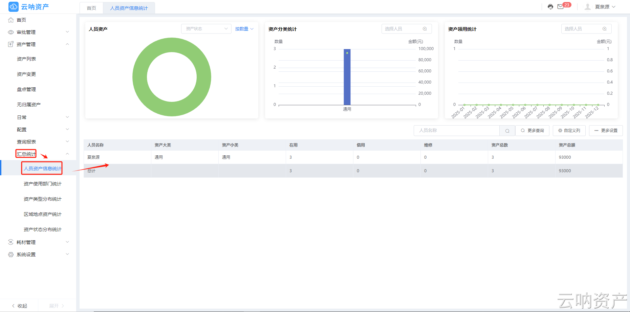Open 区域地点资产统计 in the sidebar
This screenshot has width=630, height=312.
coord(43,214)
